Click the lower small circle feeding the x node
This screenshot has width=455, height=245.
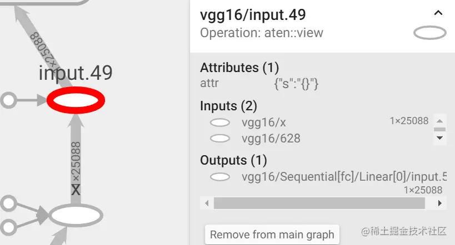point(8,227)
